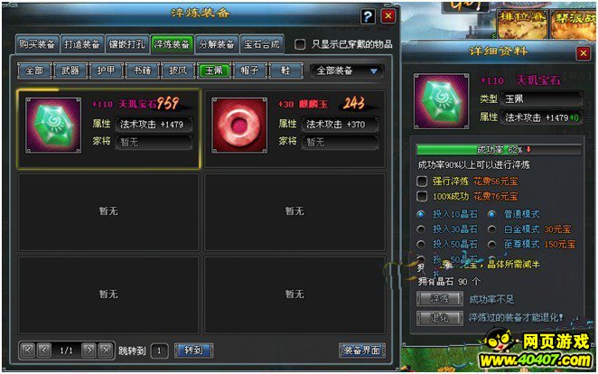The height and width of the screenshot is (374, 598).
Task: Go to last page arrow icon
Action: coord(106,350)
